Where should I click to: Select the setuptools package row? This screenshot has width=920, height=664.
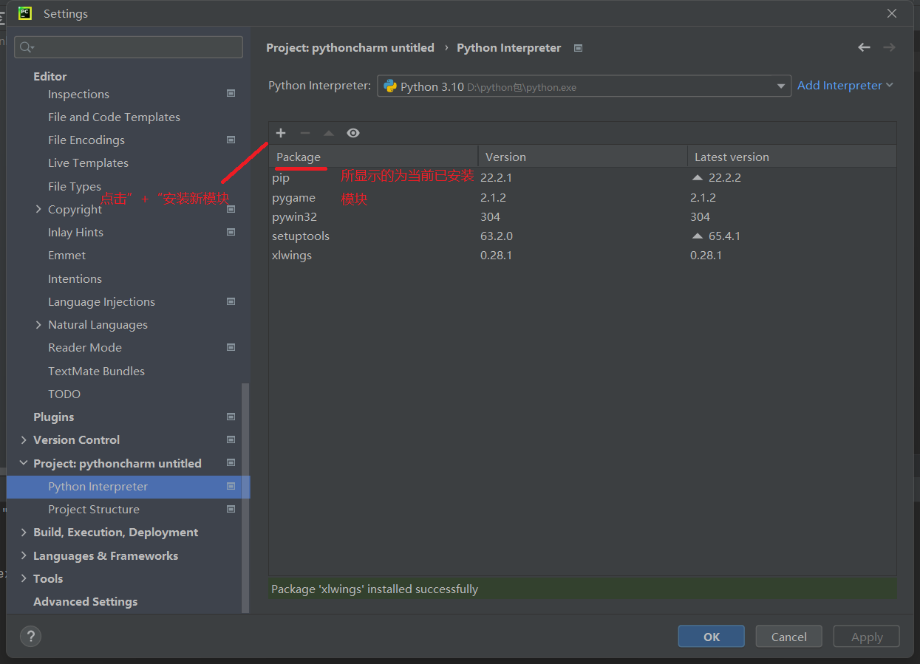pyautogui.click(x=582, y=236)
